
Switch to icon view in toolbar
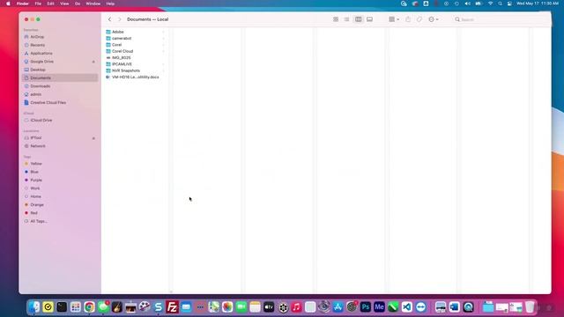point(336,19)
